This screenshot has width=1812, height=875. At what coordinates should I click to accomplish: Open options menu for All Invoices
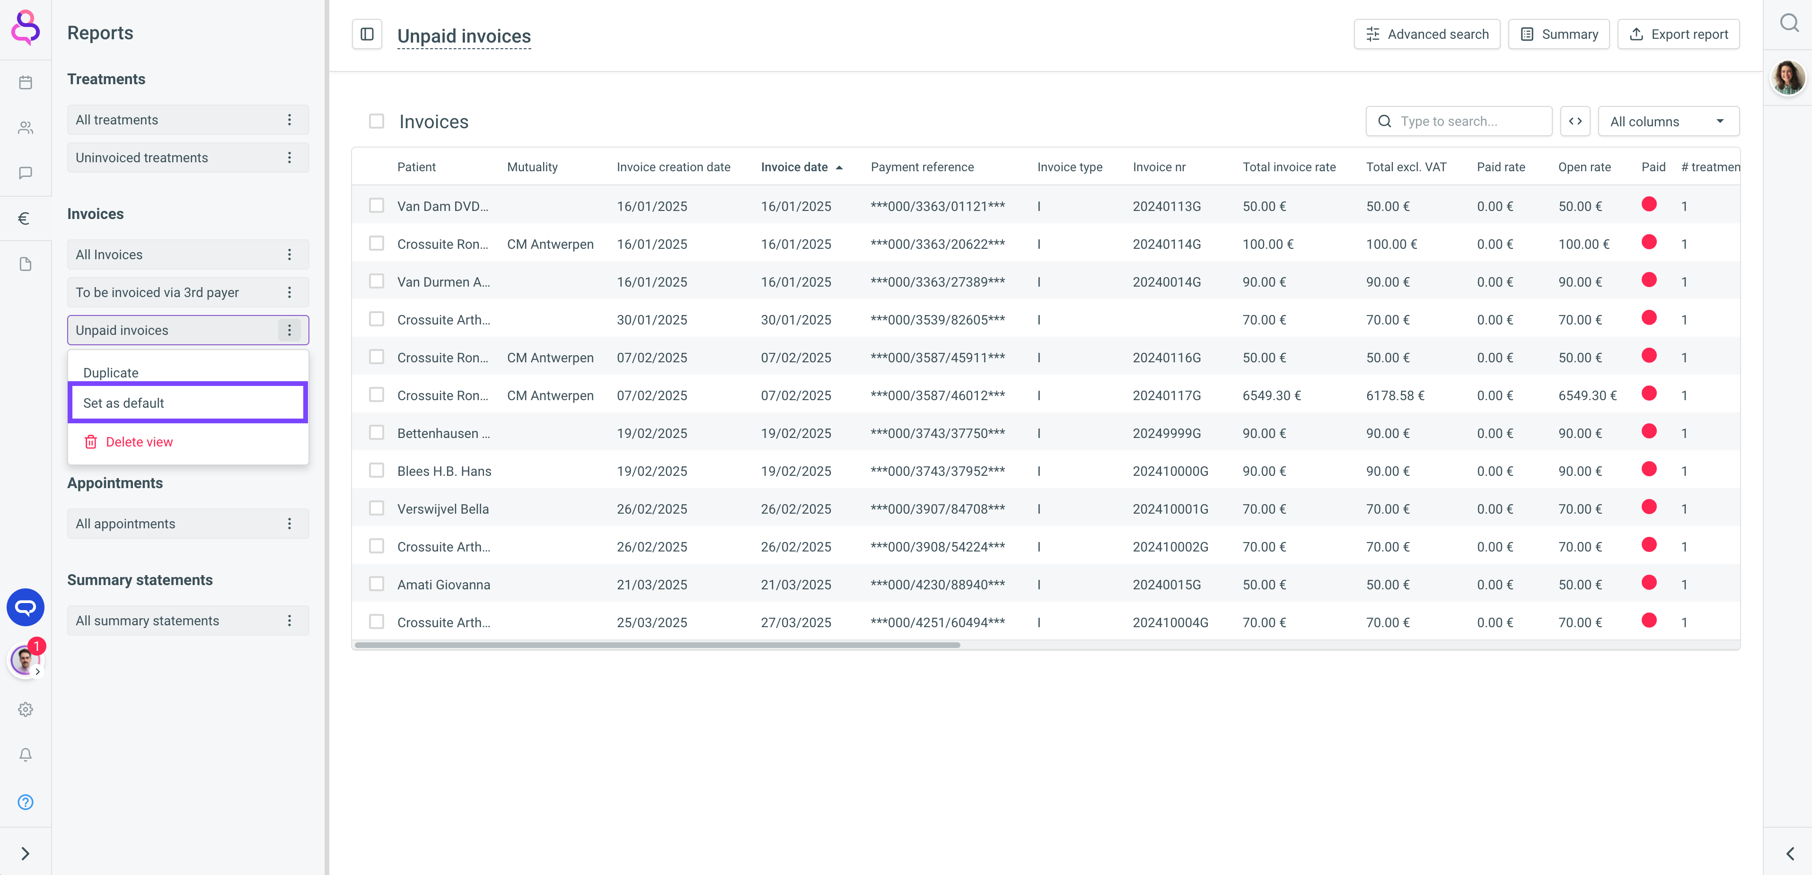click(x=289, y=254)
